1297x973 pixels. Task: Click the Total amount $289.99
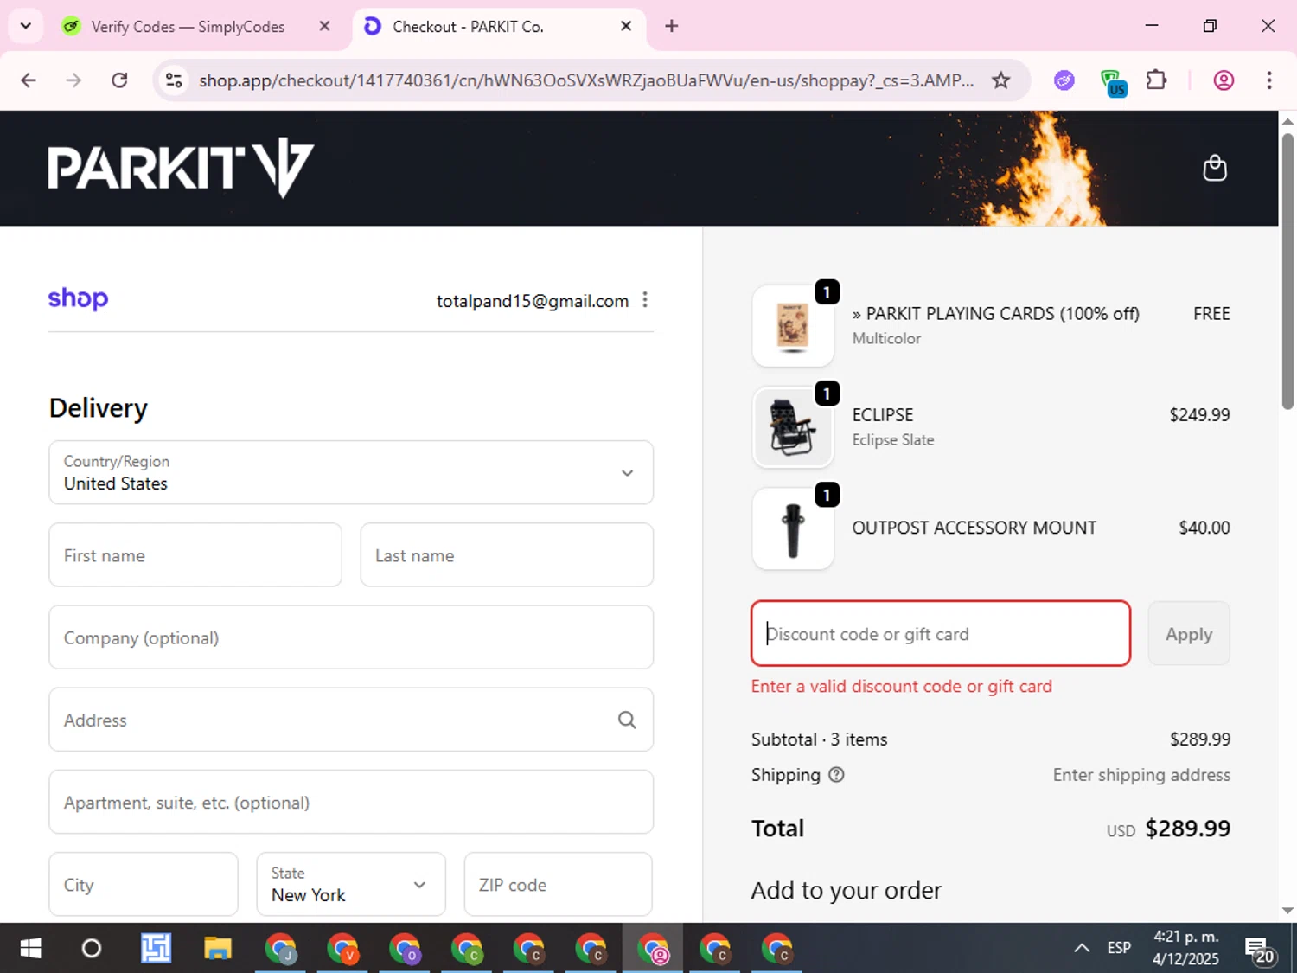tap(1187, 829)
